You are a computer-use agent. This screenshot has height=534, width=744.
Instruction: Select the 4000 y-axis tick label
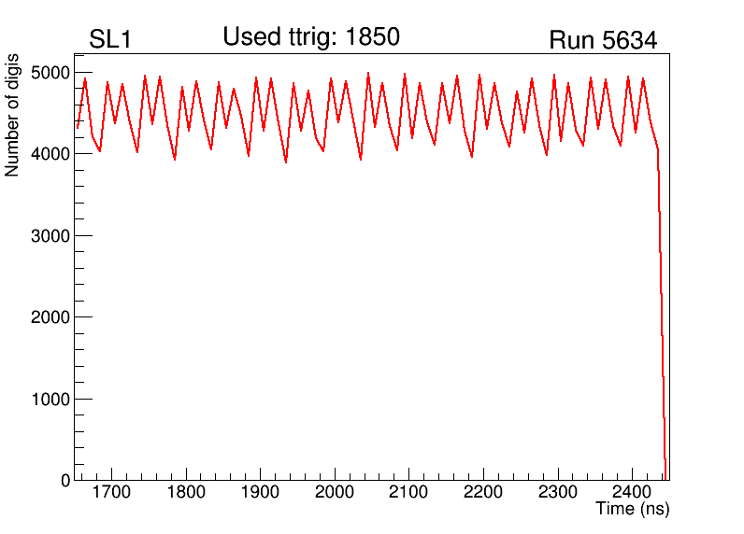coord(51,153)
